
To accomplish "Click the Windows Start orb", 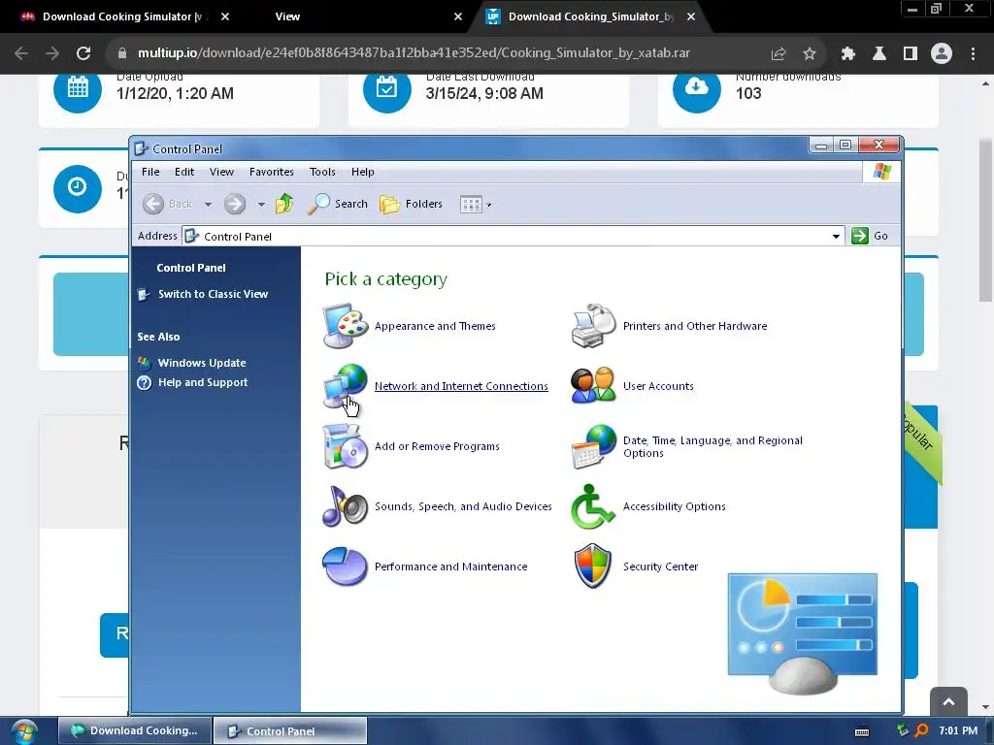I will click(x=24, y=731).
